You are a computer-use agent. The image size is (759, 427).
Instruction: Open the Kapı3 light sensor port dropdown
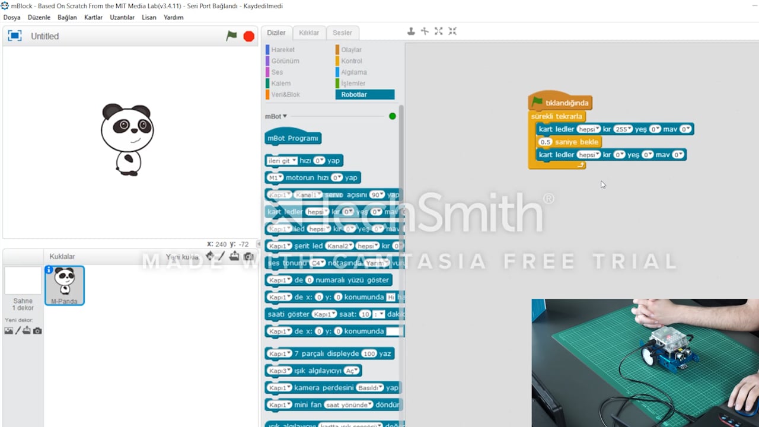(280, 371)
